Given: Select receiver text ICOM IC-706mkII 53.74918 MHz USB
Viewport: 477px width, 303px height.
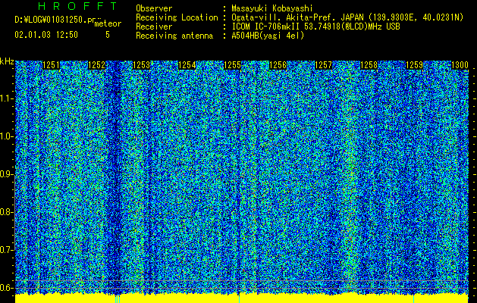Looking at the screenshot, I should click(315, 27).
